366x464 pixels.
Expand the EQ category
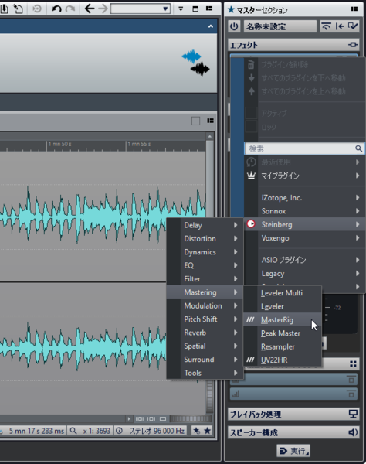tap(205, 265)
